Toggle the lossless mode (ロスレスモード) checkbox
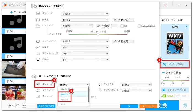 coord(139,26)
